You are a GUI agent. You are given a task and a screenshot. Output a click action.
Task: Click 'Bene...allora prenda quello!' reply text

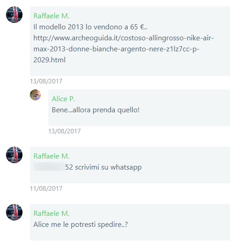coord(96,110)
